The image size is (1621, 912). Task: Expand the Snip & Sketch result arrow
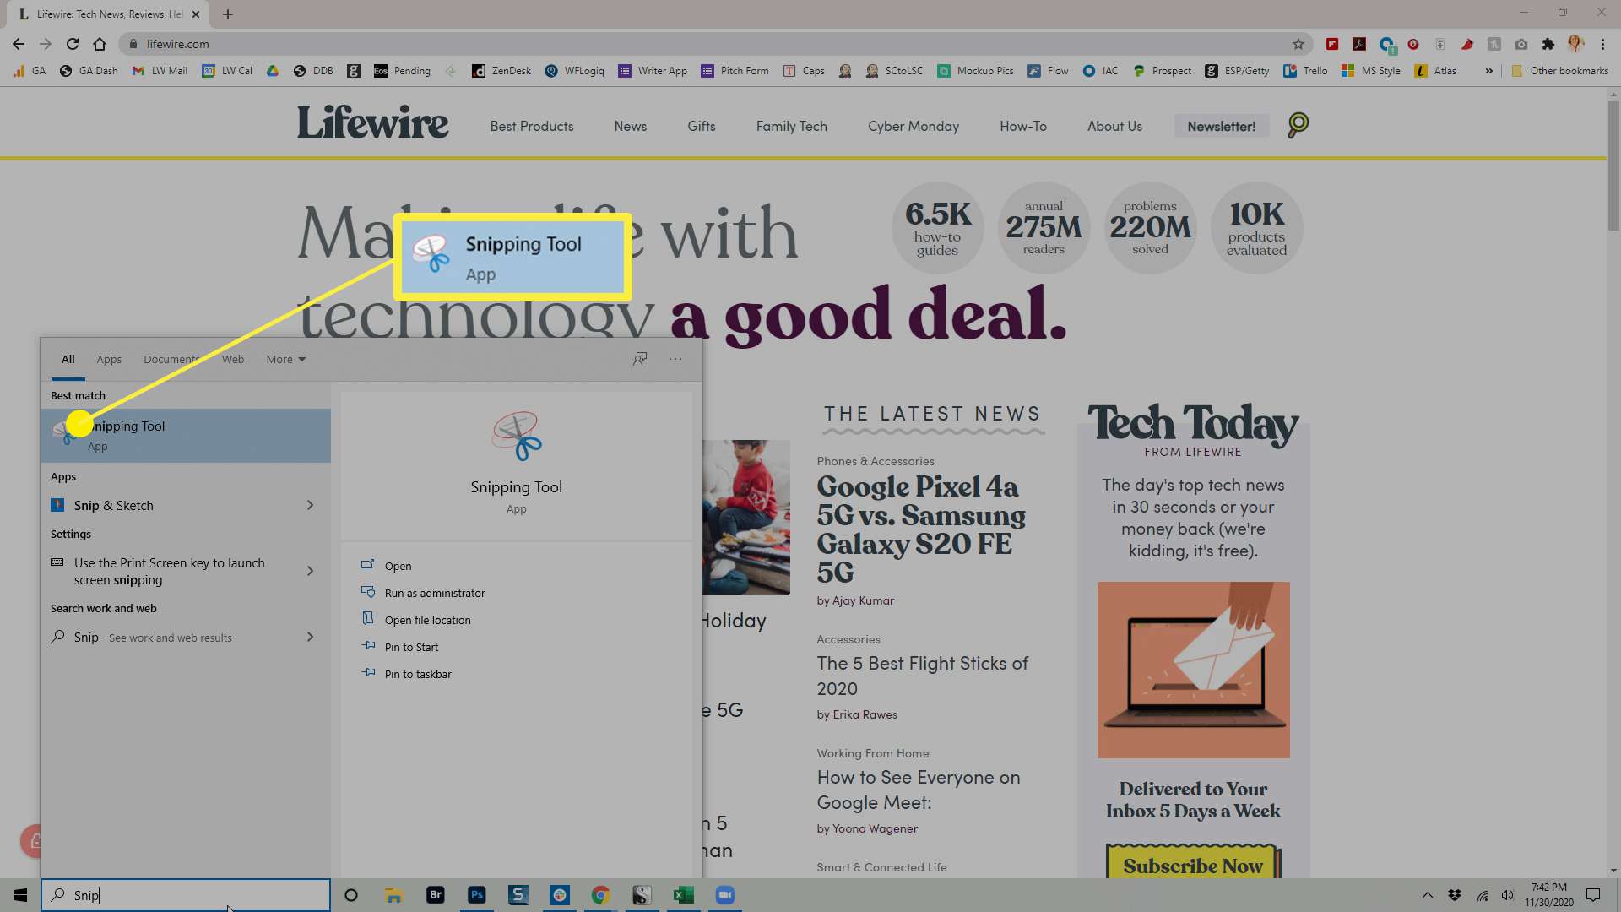coord(310,505)
